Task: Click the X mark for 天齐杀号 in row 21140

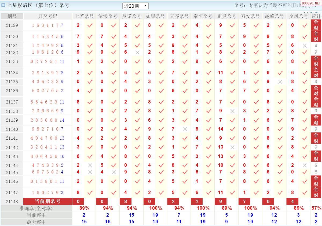Action: coord(185,129)
